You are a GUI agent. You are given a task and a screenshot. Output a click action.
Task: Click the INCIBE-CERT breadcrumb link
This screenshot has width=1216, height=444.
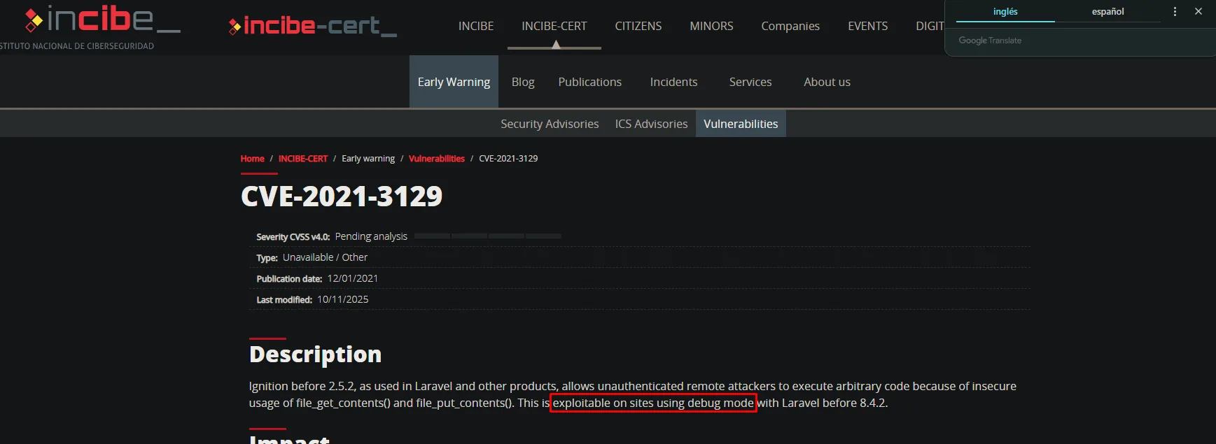[x=303, y=159]
